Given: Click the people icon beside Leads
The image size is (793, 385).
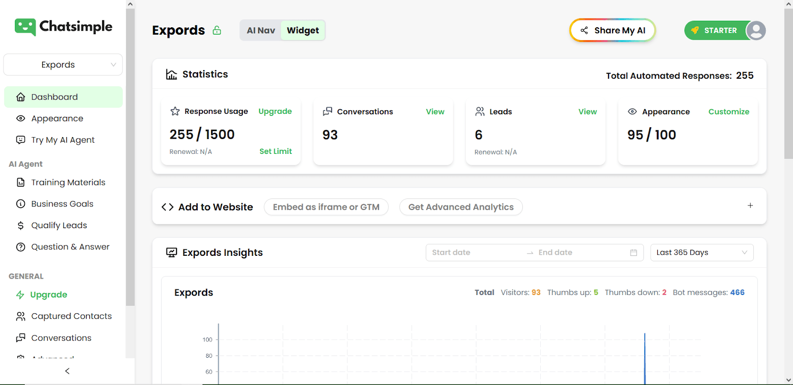Looking at the screenshot, I should pyautogui.click(x=480, y=111).
